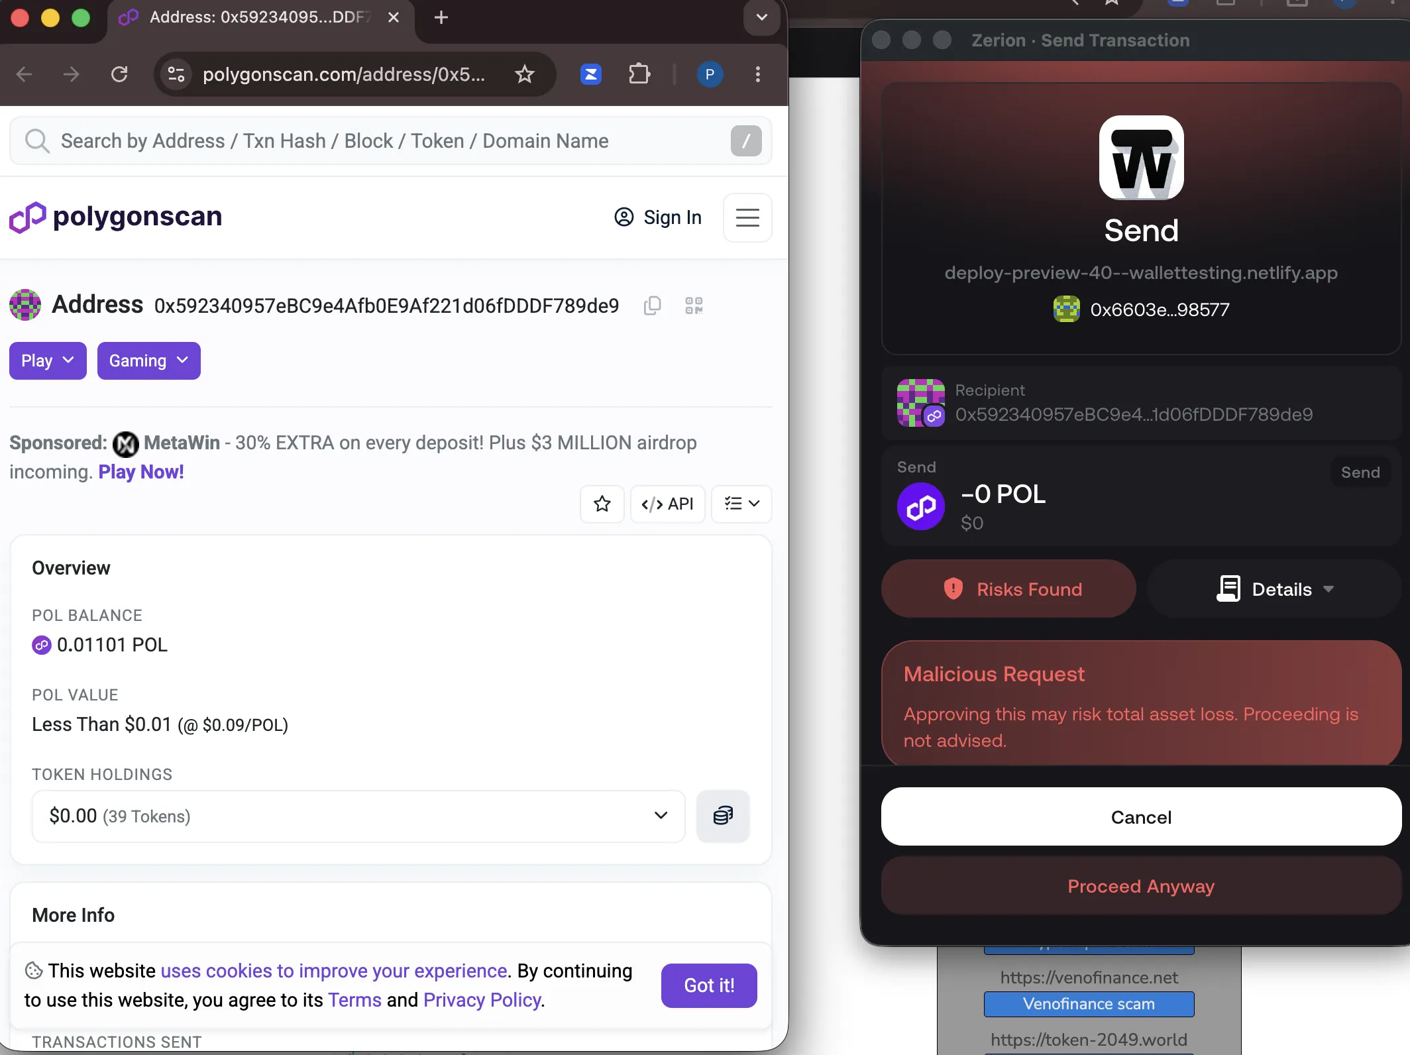This screenshot has width=1410, height=1055.
Task: Click the polygonscan logo
Action: click(x=116, y=217)
